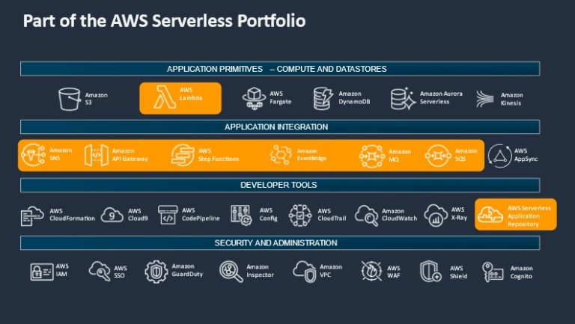This screenshot has height=324, width=575.
Task: Open the AWS CloudTrail icon
Action: pos(300,216)
